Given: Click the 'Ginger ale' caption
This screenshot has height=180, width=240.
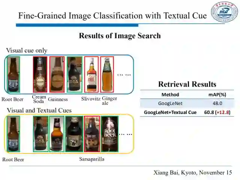Looking at the screenshot, I should point(109,100).
